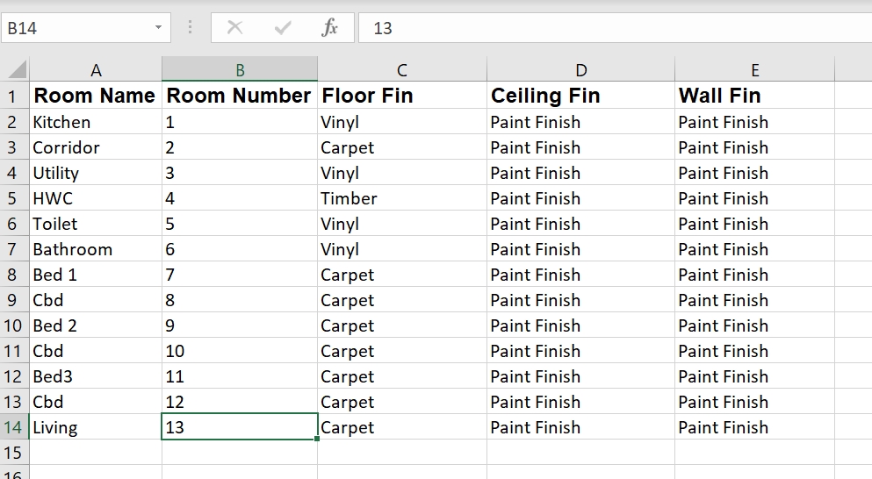Screen dimensions: 872x479
Task: Click the Insert Function fx icon
Action: 329,28
